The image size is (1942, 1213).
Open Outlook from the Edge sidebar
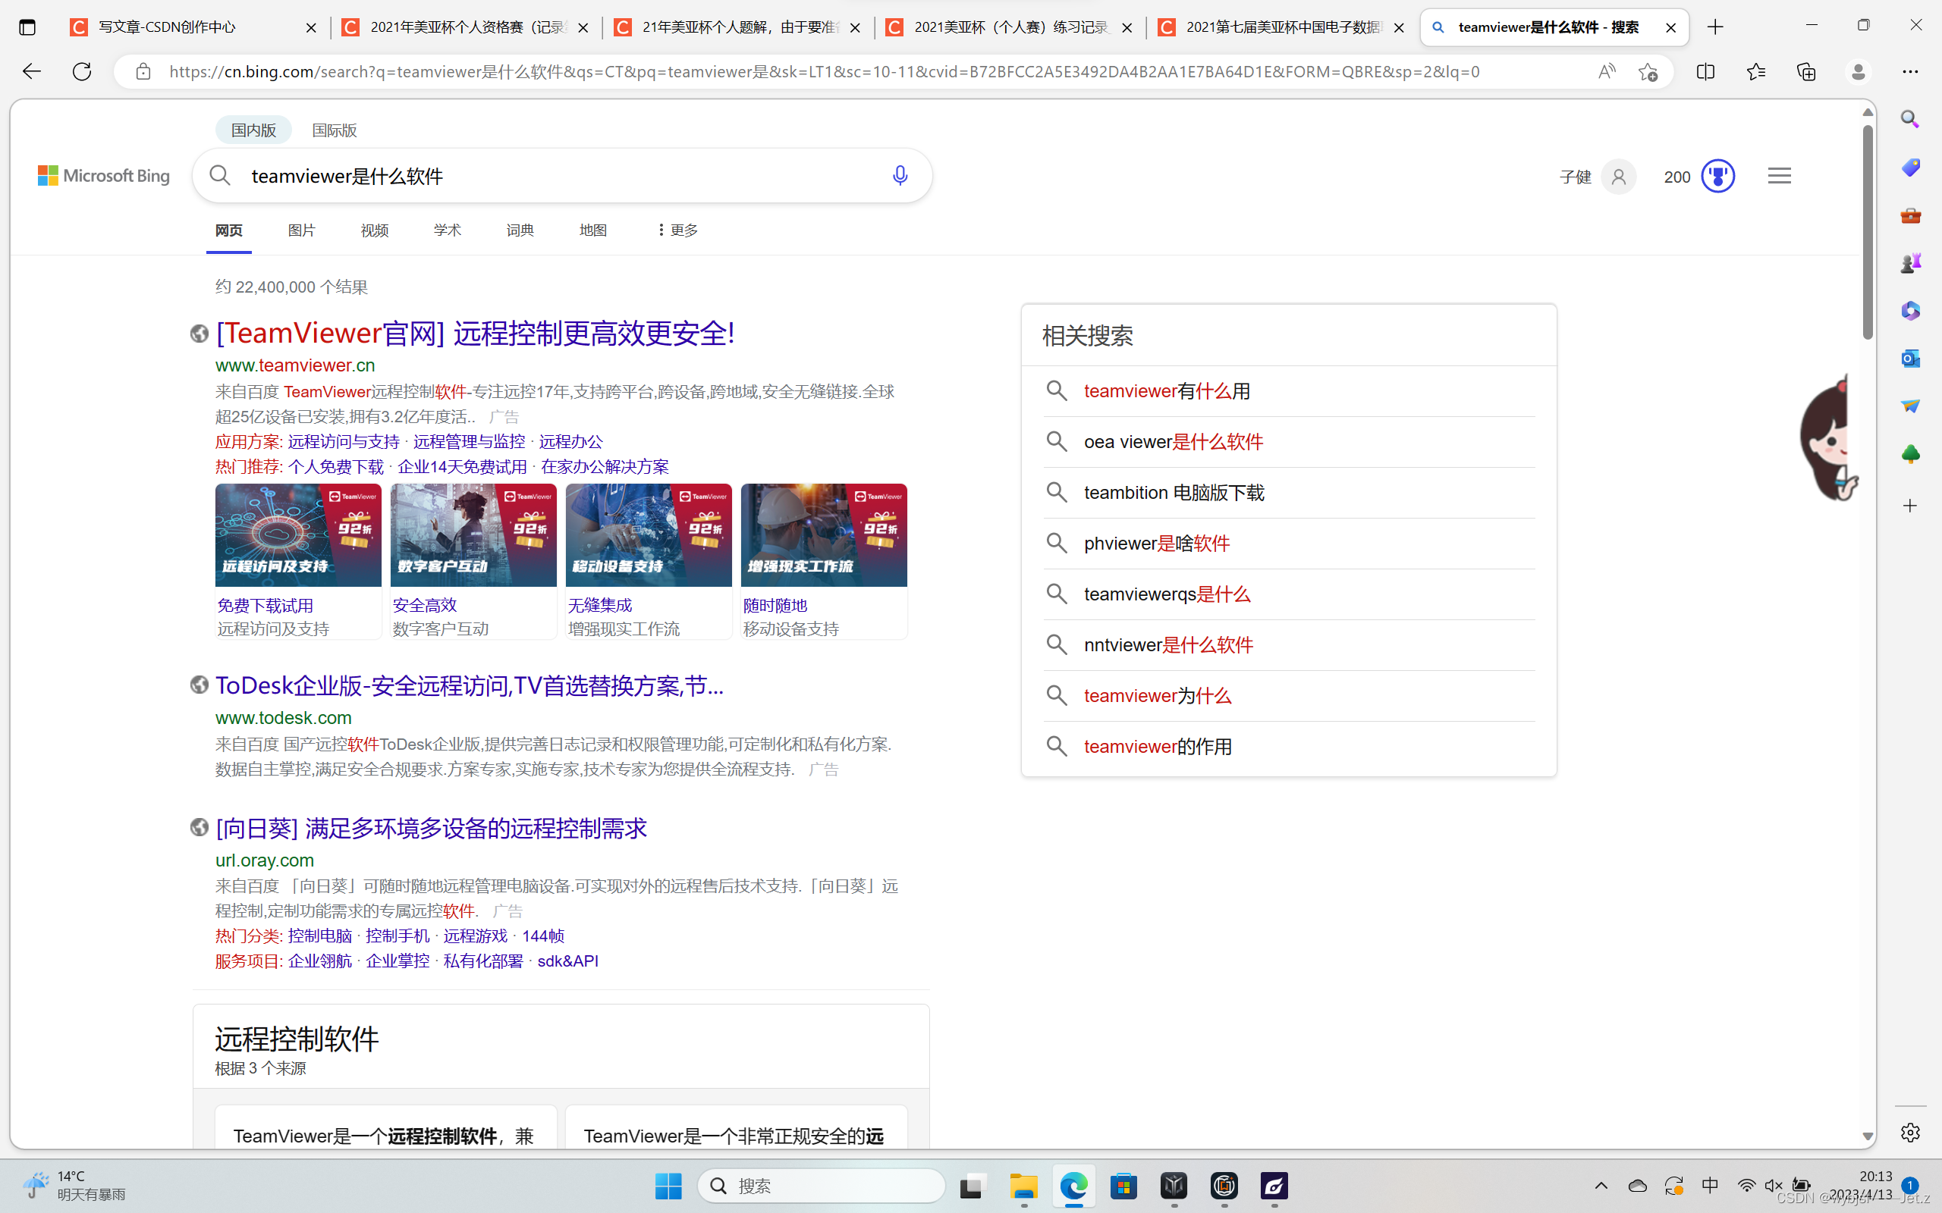[1911, 359]
